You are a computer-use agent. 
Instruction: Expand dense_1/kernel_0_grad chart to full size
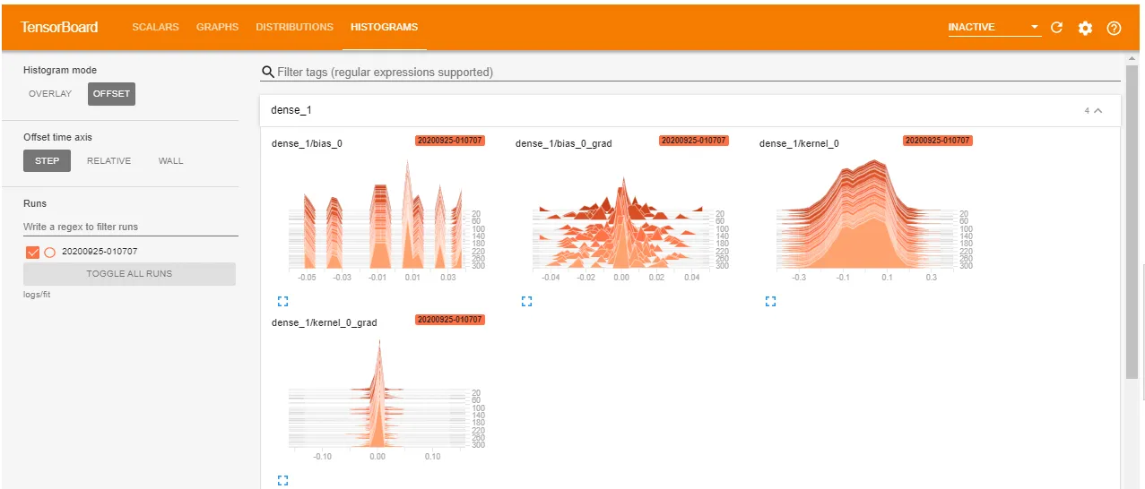(x=283, y=481)
